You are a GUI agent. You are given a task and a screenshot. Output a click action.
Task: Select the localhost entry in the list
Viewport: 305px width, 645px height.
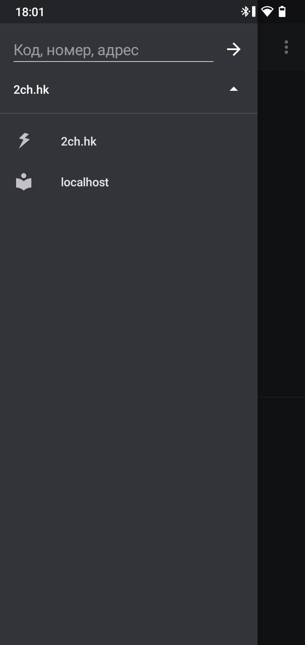coord(129,182)
